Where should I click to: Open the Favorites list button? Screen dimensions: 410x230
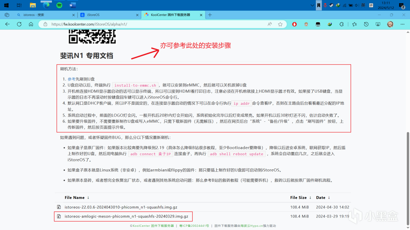click(x=355, y=24)
